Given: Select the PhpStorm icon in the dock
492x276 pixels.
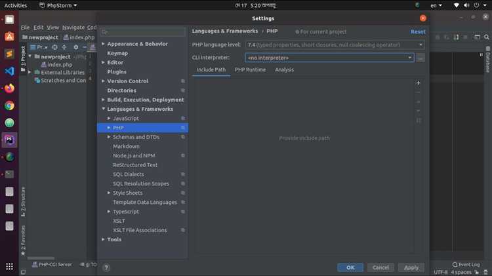Looking at the screenshot, I should click(9, 140).
